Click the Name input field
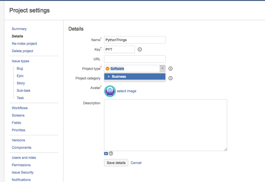Screen dimensions: 265x182 tap(135, 40)
